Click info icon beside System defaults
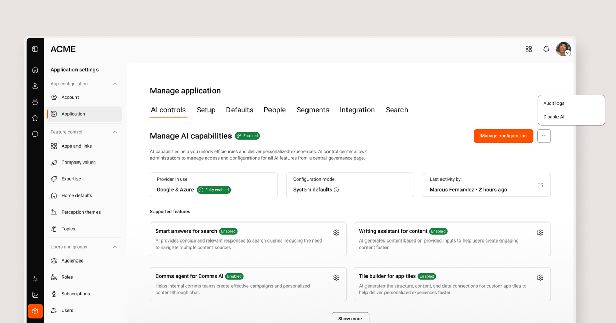 pos(336,190)
